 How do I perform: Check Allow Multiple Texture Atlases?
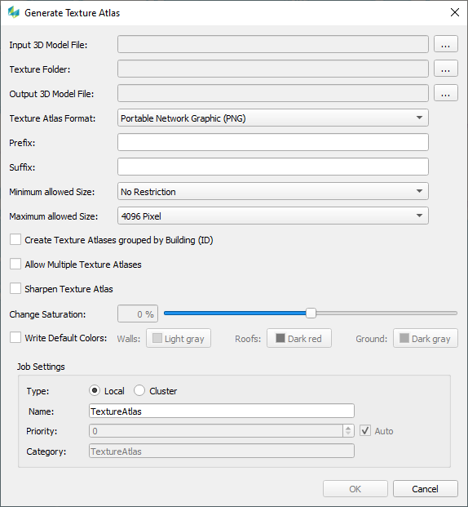coord(15,265)
